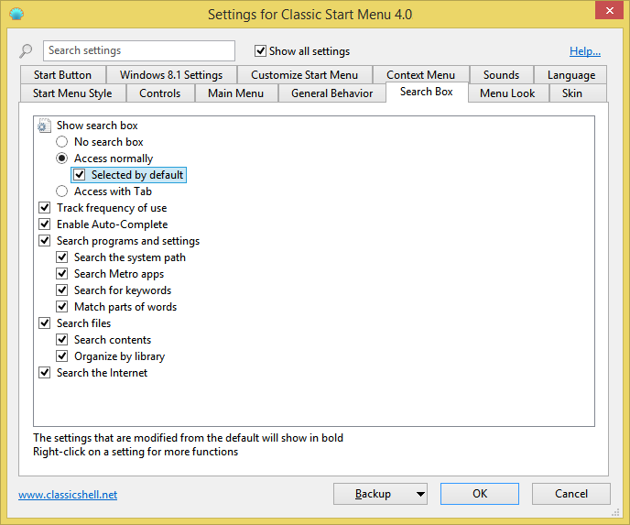
Task: Click the Classic Shell shell icon in title bar
Action: [x=16, y=15]
